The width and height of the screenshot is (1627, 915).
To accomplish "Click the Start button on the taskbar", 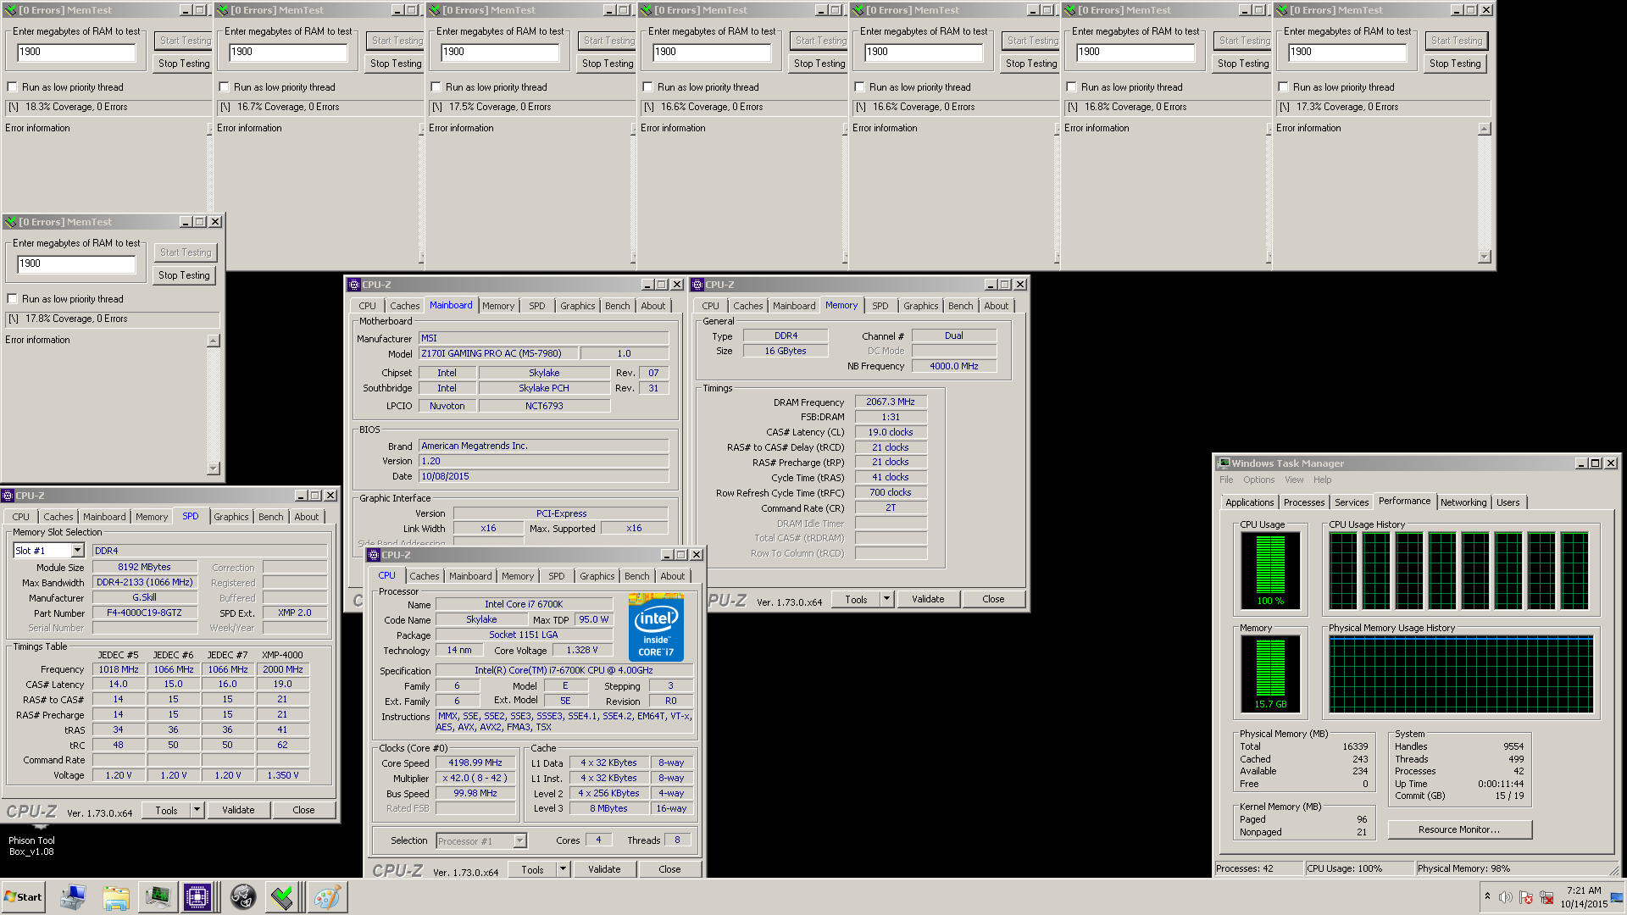I will 23,897.
